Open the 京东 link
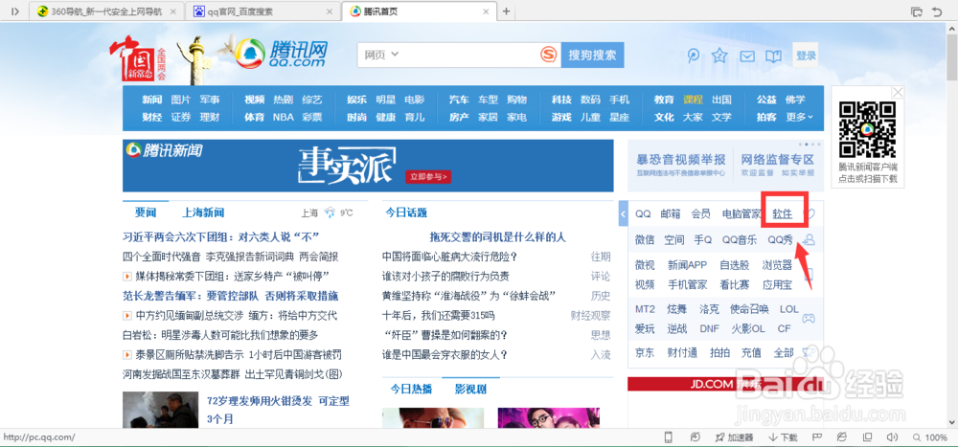Image resolution: width=958 pixels, height=447 pixels. [x=645, y=352]
